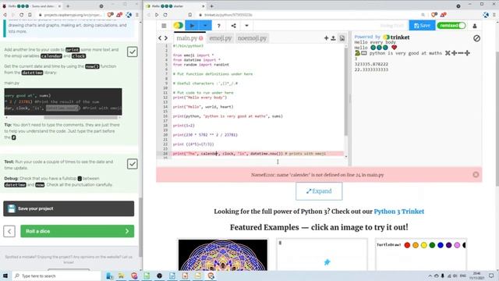Open the Windows Start menu
499x281 pixels.
tap(5, 276)
